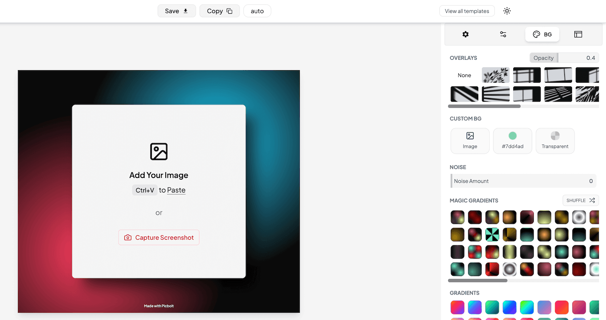This screenshot has height=320, width=606.
Task: Open the layout templates tab icon
Action: (x=578, y=34)
